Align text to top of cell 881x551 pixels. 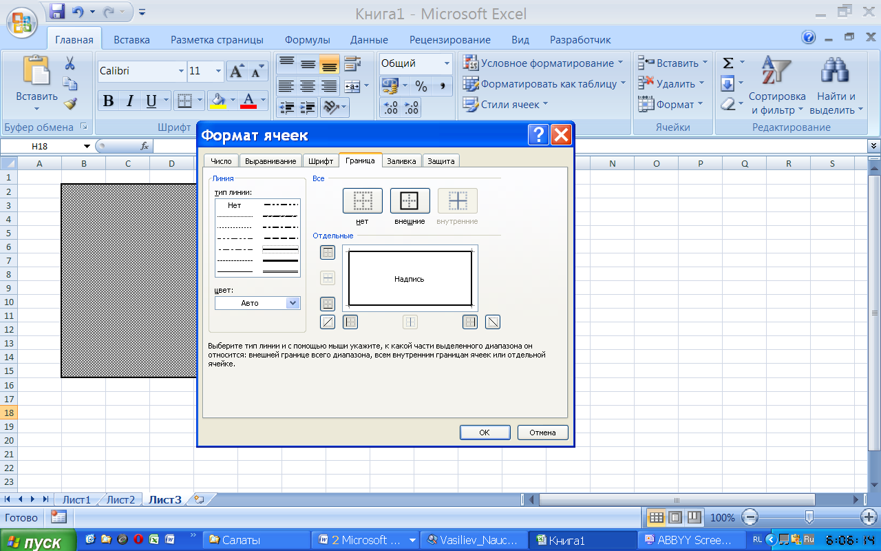(x=286, y=64)
